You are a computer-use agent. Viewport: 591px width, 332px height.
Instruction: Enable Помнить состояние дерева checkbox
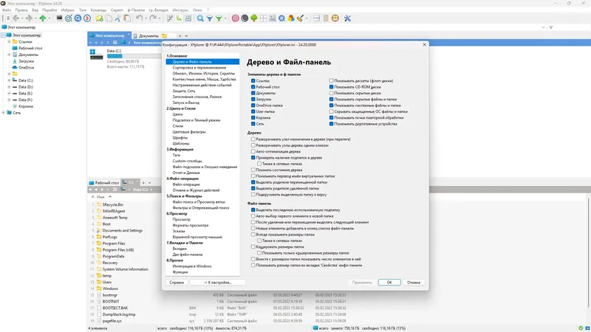coord(253,170)
